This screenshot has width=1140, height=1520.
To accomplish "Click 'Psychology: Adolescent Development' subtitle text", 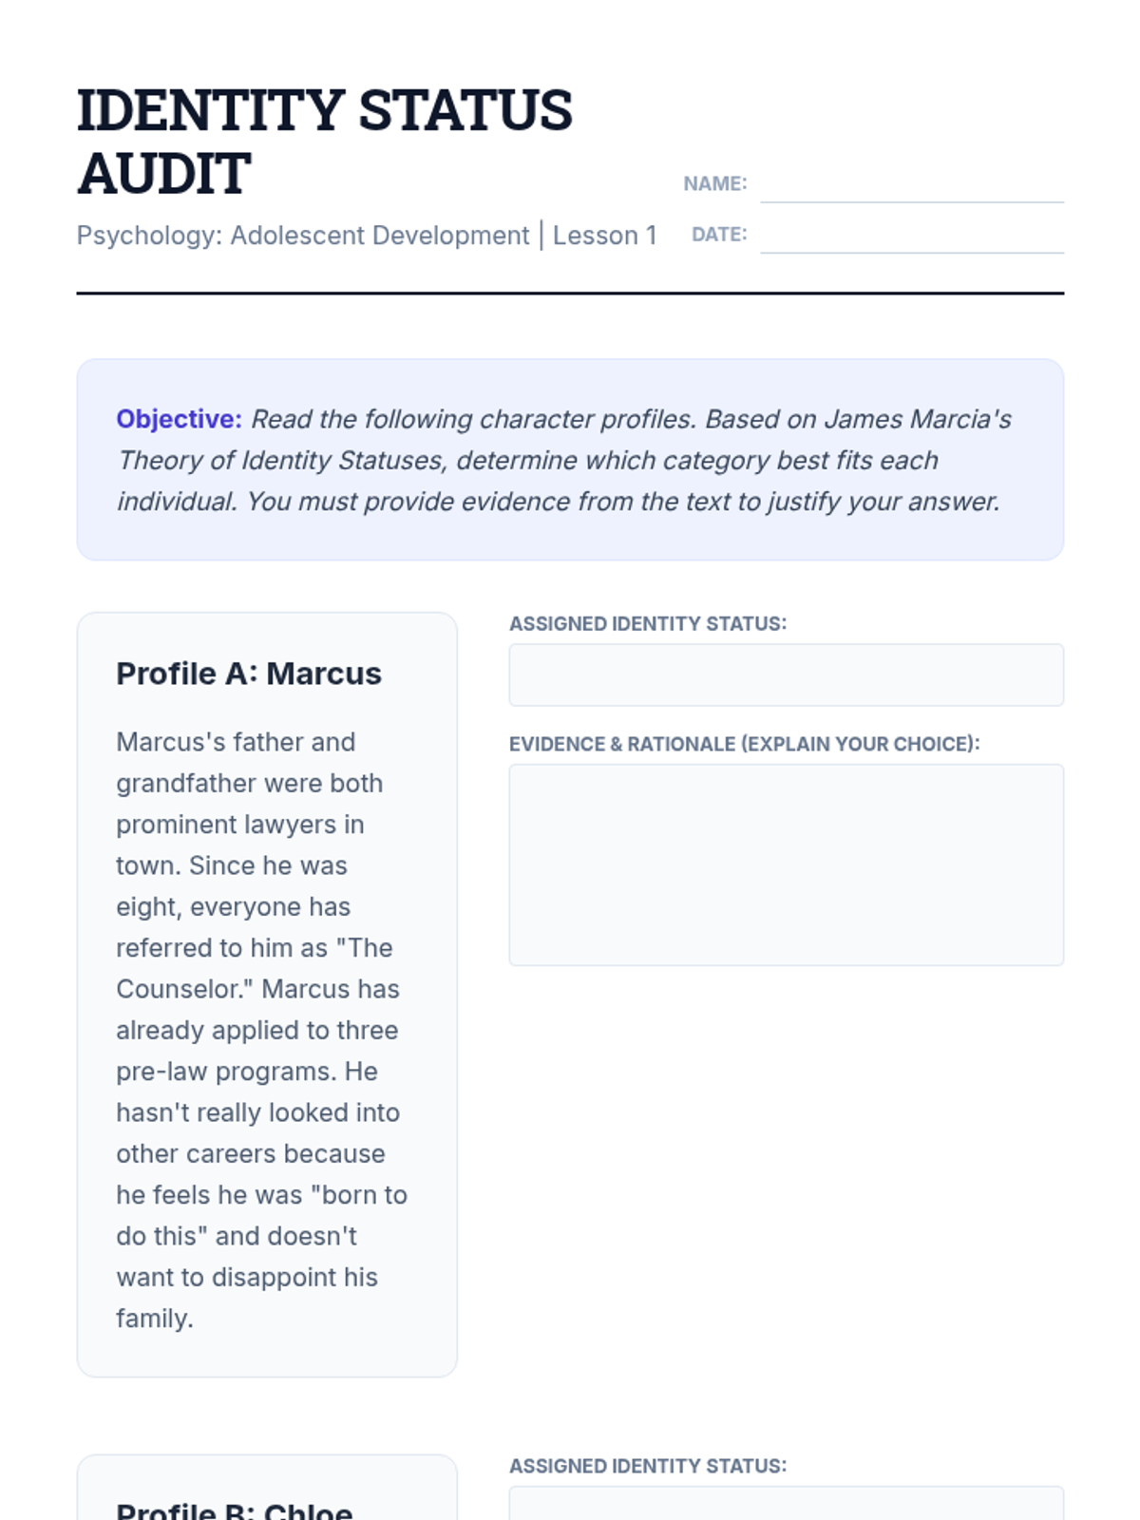I will (x=302, y=236).
